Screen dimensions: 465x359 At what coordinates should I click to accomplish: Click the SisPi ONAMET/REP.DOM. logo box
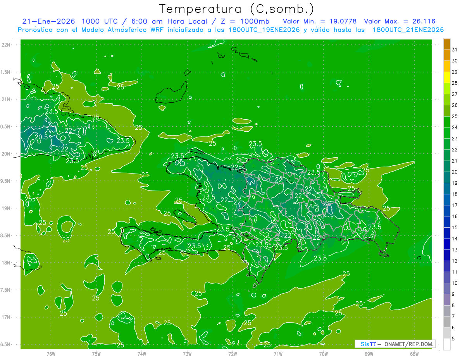click(x=395, y=344)
